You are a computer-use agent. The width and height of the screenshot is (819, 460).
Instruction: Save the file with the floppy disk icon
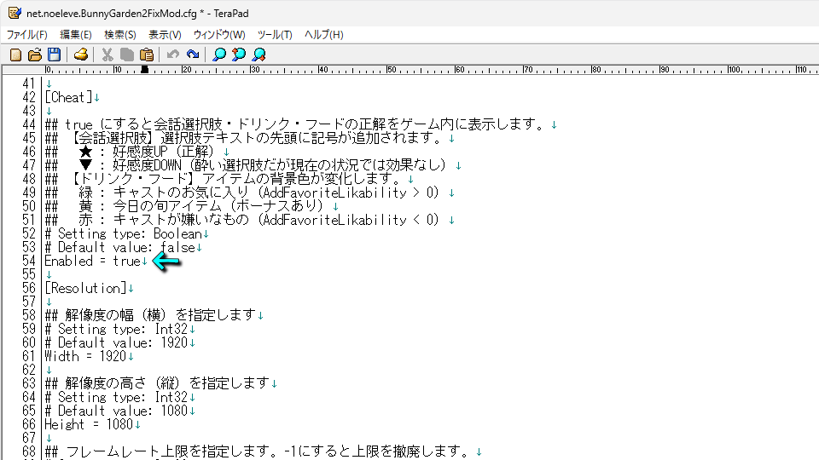[54, 55]
